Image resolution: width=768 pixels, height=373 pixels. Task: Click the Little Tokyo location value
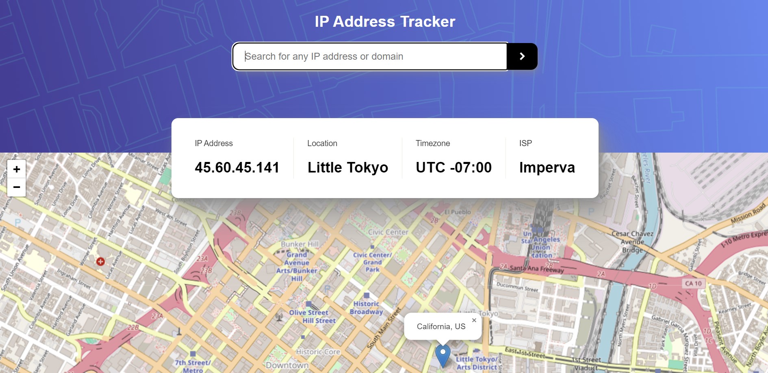[x=347, y=167]
